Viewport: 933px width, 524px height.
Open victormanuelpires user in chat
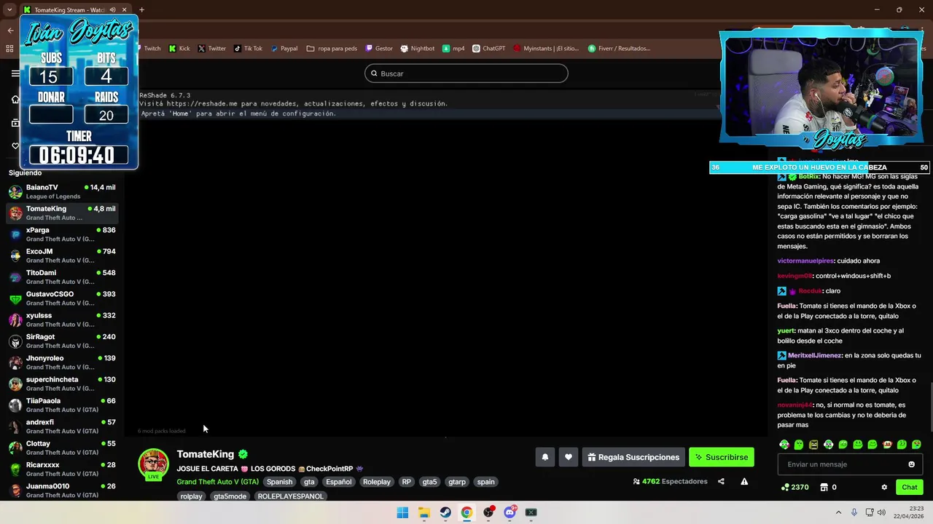805,261
